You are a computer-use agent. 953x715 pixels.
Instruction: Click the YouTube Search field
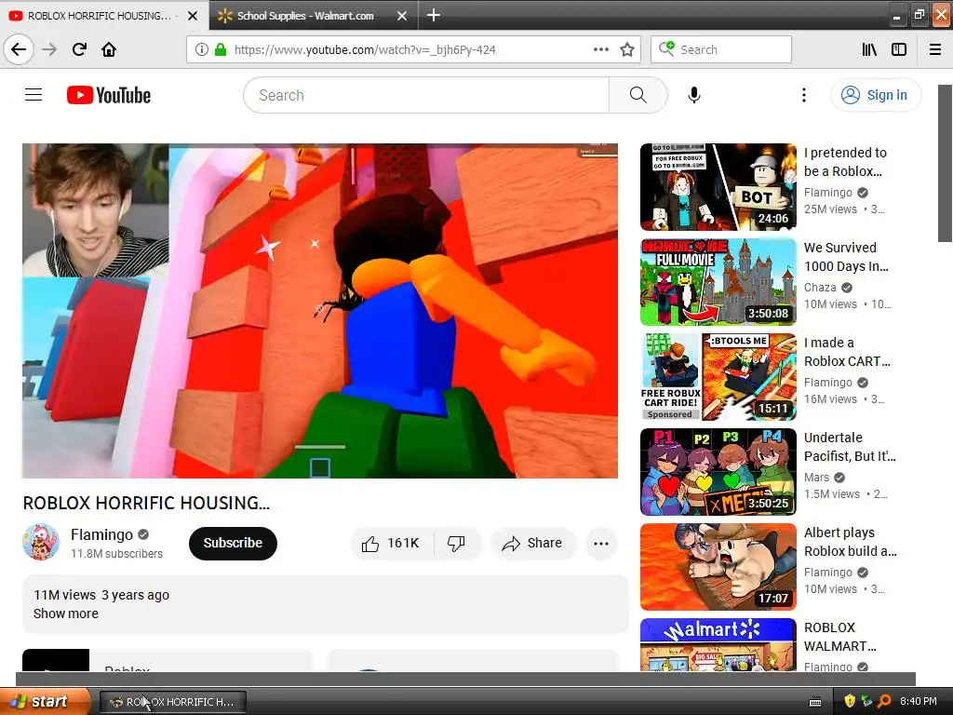(426, 95)
